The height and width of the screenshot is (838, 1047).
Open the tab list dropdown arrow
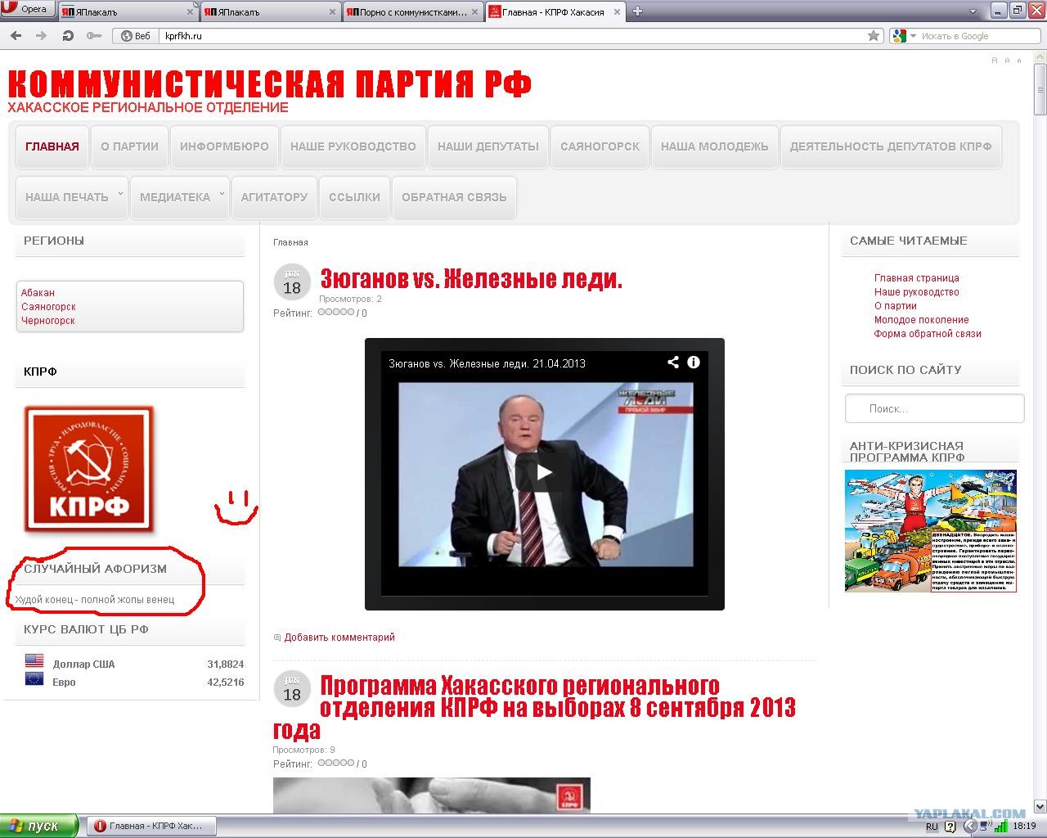point(973,11)
